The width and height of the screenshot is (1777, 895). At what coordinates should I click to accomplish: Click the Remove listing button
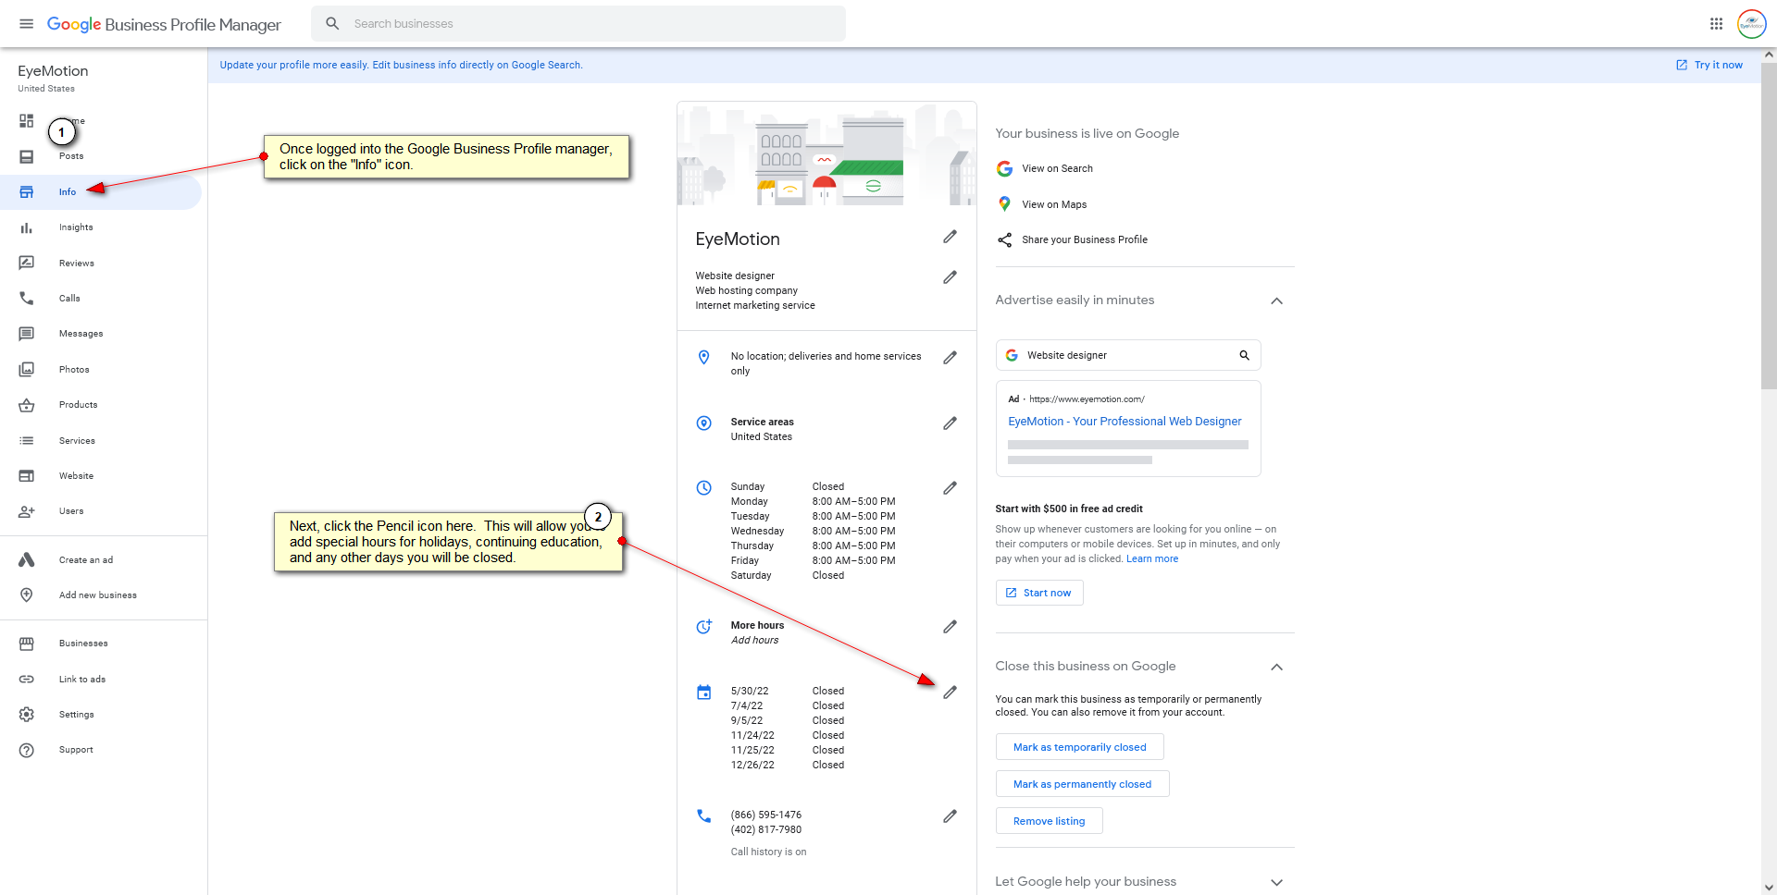point(1050,821)
